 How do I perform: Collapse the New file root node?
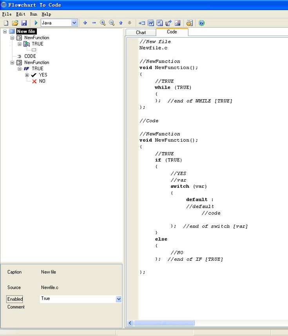pos(5,31)
